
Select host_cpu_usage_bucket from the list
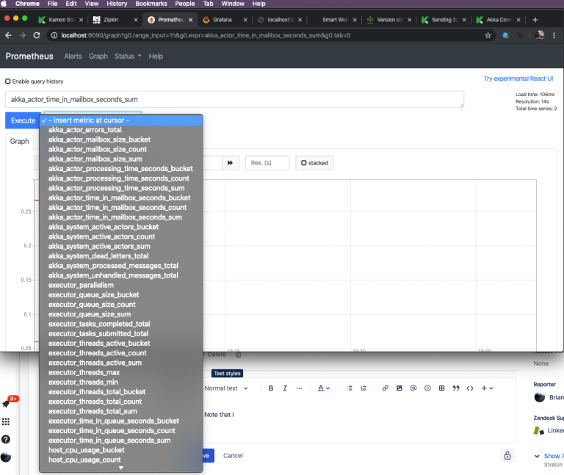pos(121,450)
